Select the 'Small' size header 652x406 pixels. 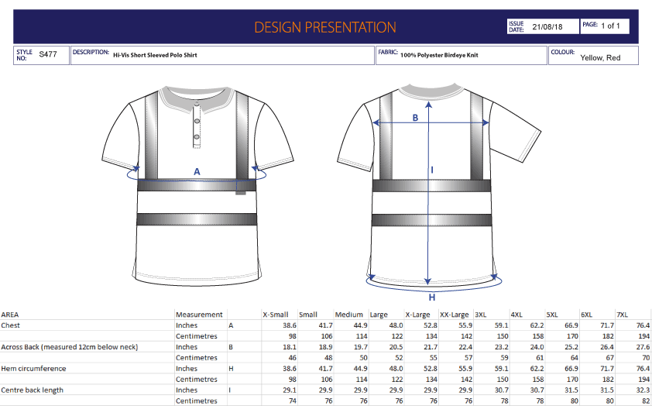308,315
